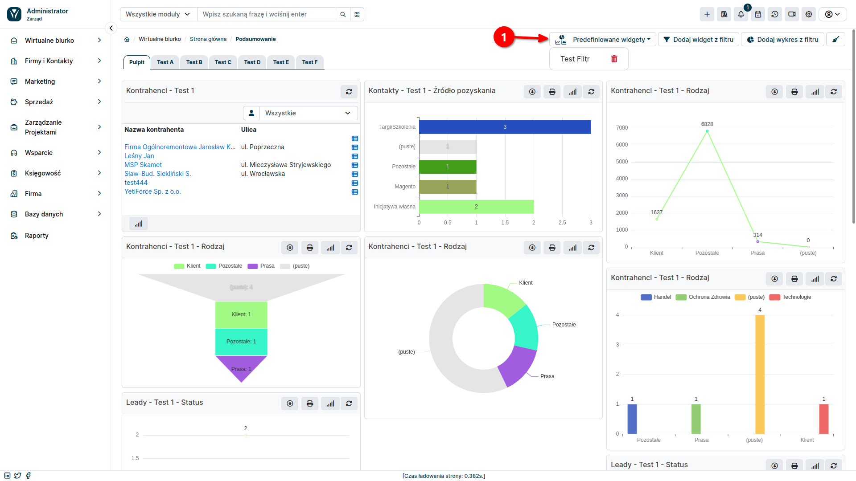Print the funnel Kontrahenci Rodzaj chart

[x=310, y=248]
